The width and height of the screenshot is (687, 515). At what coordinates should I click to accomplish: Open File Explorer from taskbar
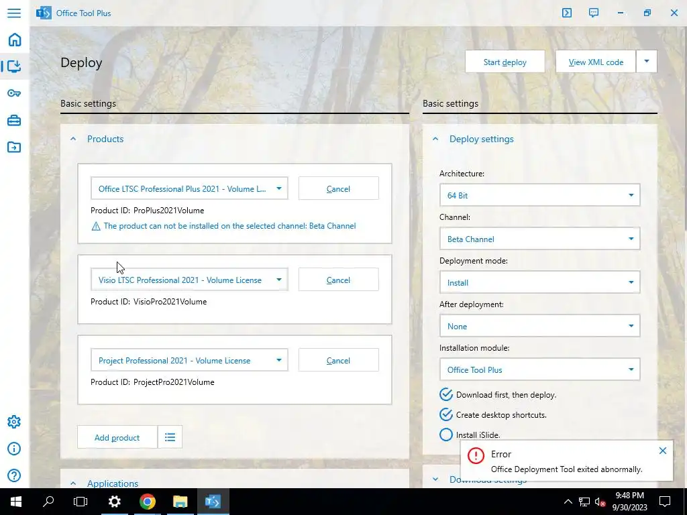coord(180,502)
